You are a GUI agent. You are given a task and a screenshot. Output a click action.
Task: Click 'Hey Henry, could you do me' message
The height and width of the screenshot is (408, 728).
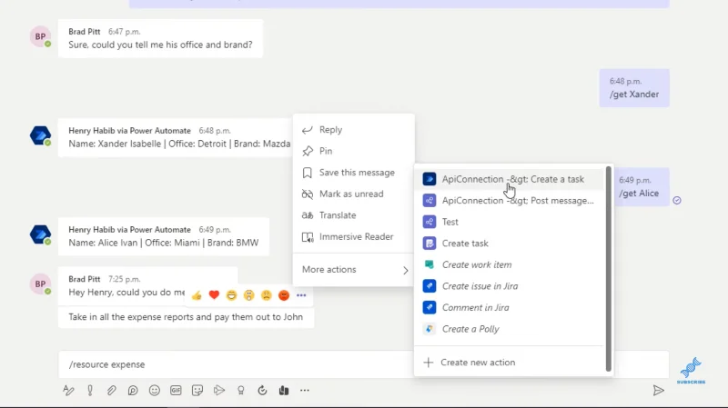pyautogui.click(x=126, y=293)
